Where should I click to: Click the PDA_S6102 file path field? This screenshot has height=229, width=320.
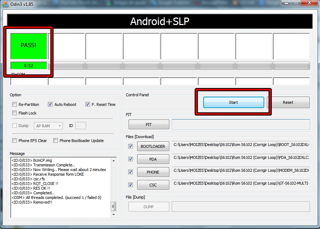[x=241, y=159]
